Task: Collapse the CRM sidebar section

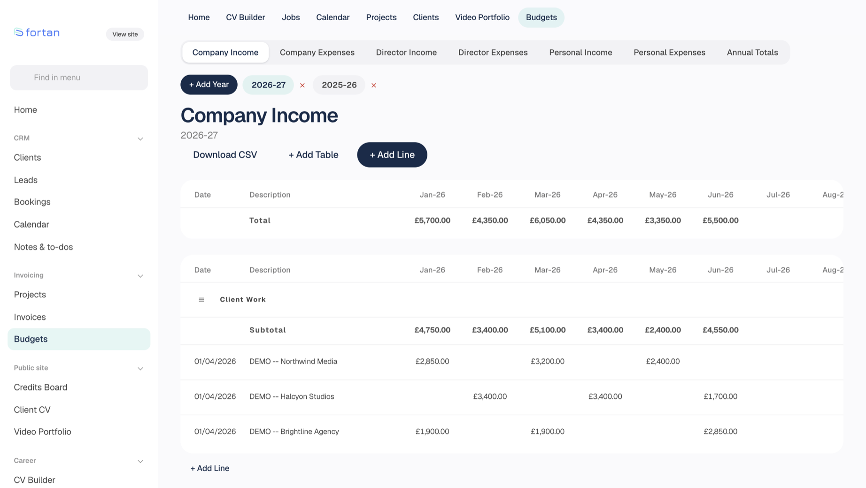Action: (x=140, y=139)
